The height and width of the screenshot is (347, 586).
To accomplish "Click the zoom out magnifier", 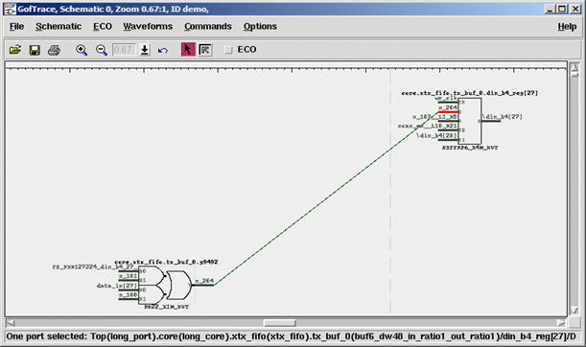I will [102, 50].
